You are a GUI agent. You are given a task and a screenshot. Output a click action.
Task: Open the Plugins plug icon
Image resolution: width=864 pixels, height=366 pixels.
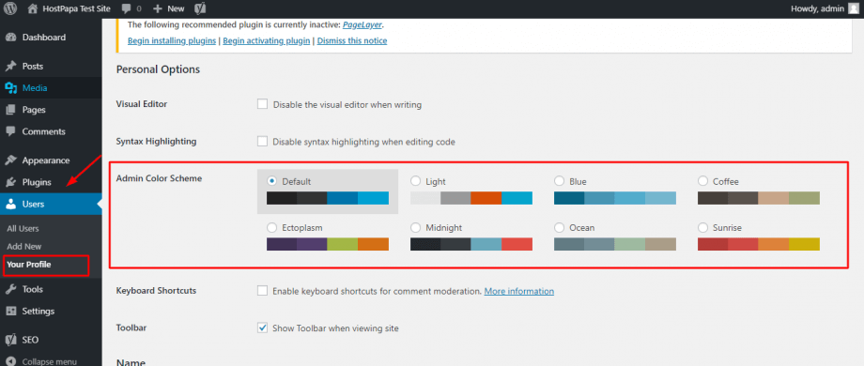point(10,182)
